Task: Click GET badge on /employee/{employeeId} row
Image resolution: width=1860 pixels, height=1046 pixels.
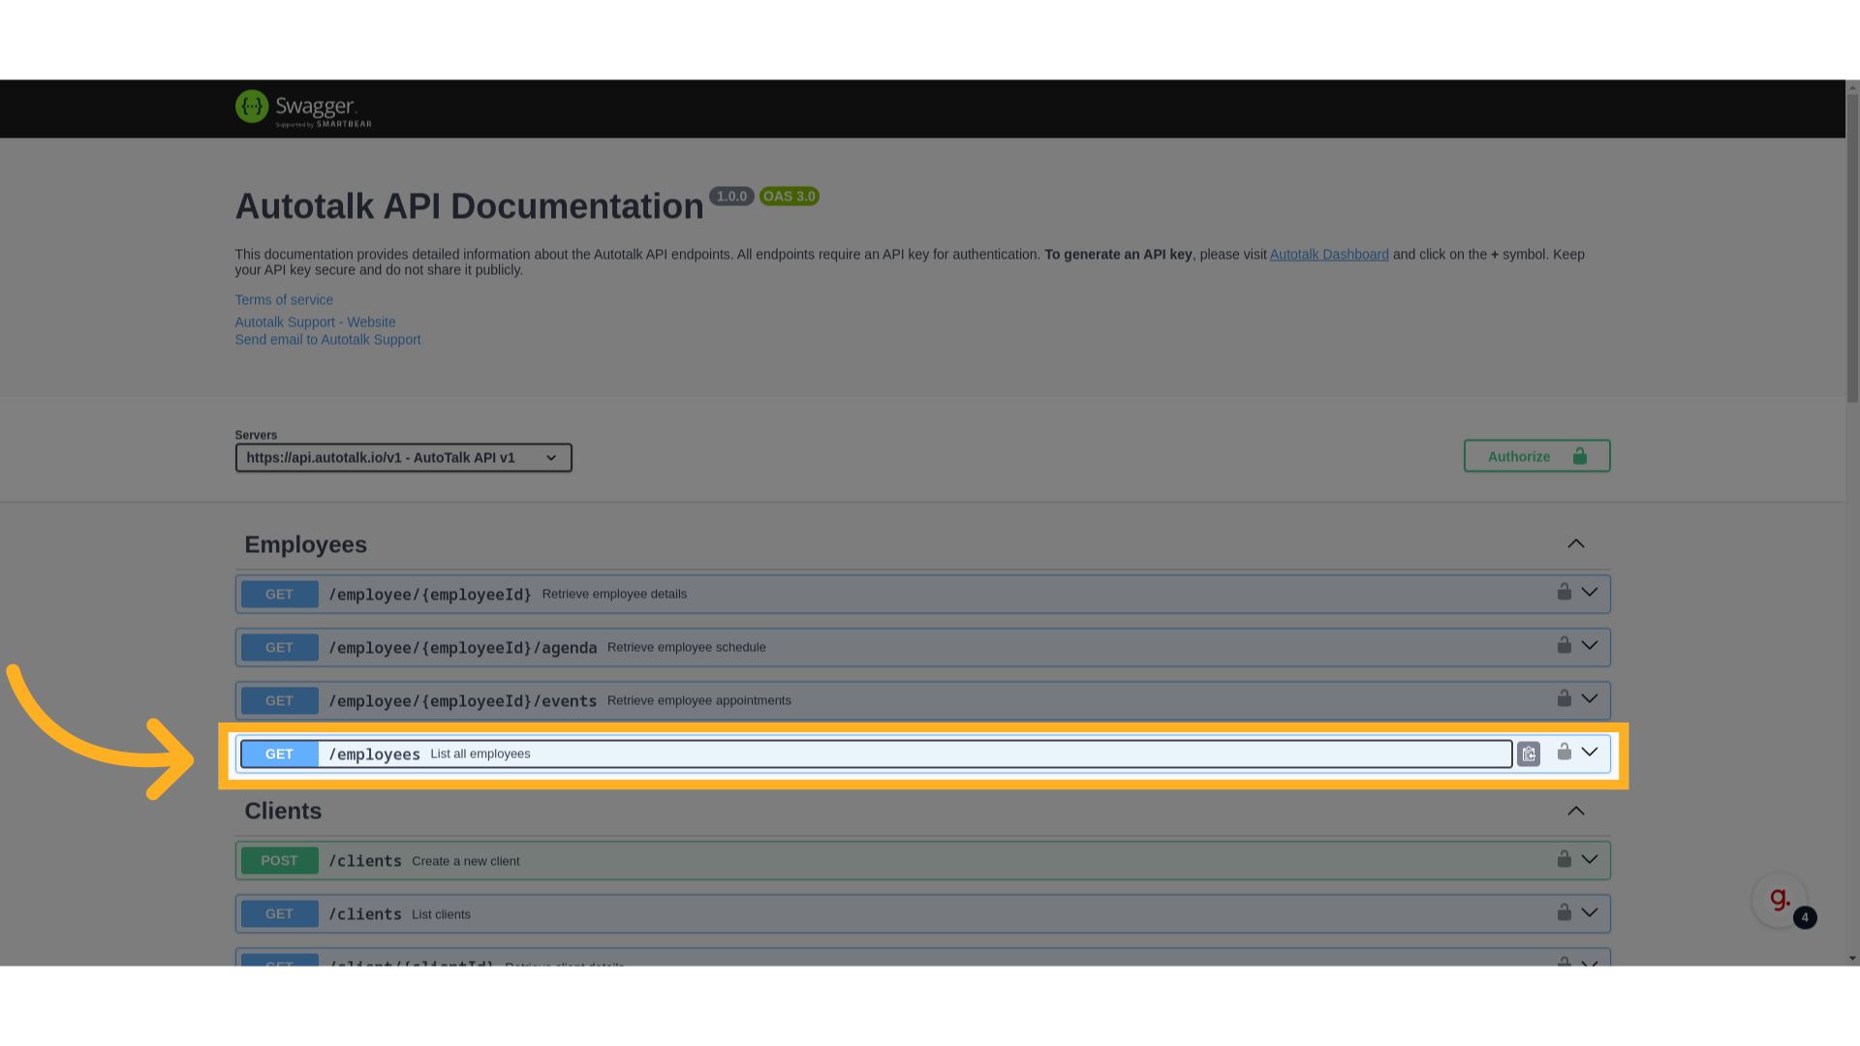Action: pos(279,595)
